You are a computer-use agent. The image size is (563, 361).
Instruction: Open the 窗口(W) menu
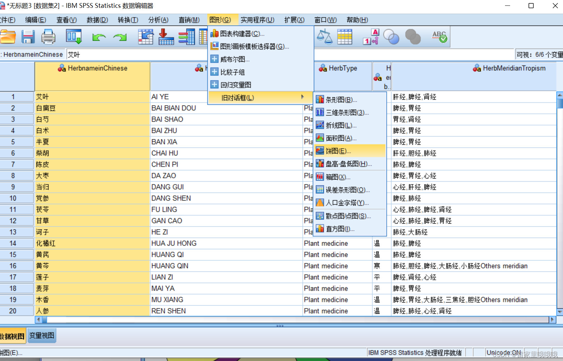(x=326, y=20)
